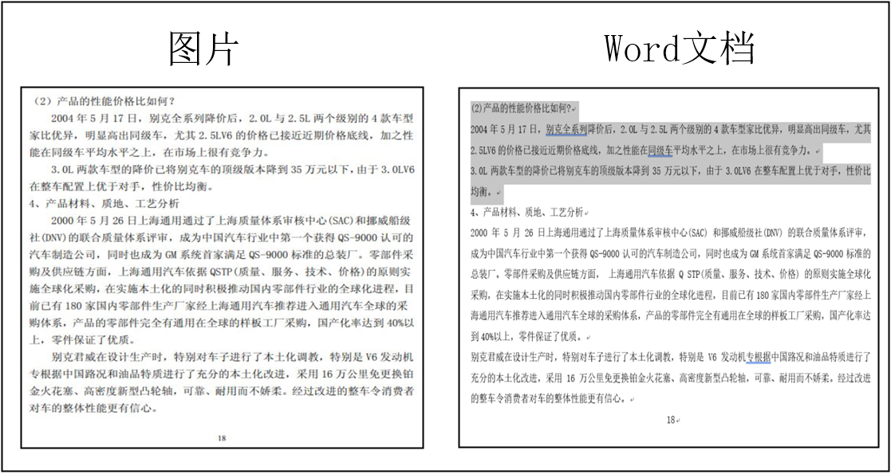
Task: Click picture panel line starting '别克君威在设计生产时'
Action: (232, 358)
